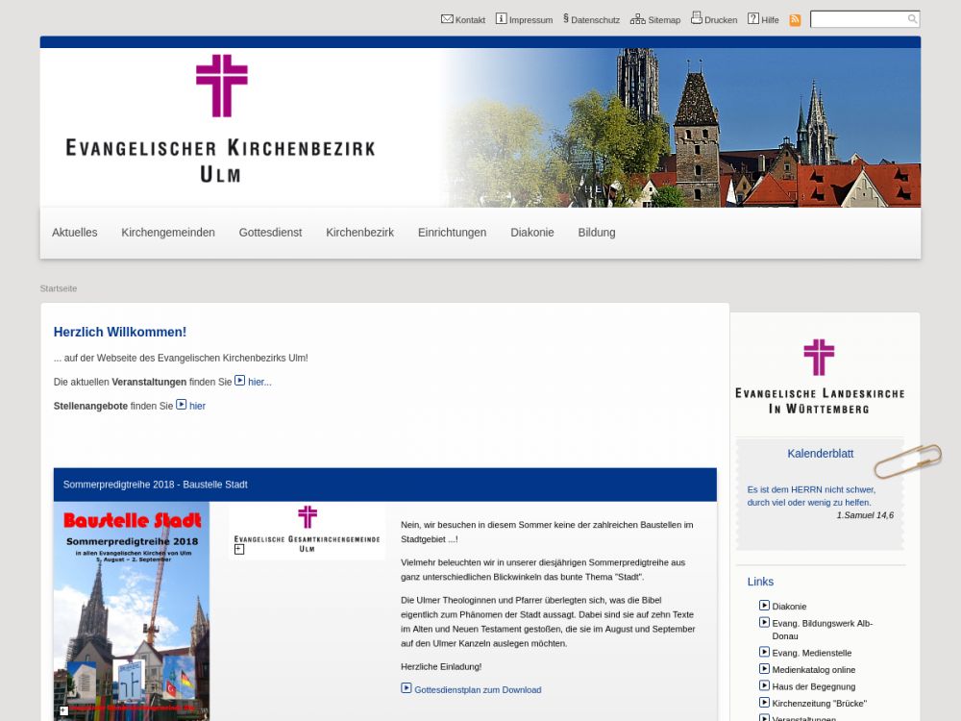This screenshot has height=721, width=961.
Task: Open the orange RSS feed icon
Action: pyautogui.click(x=795, y=20)
